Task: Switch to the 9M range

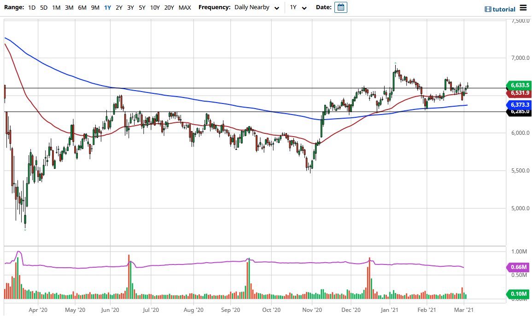Action: [x=95, y=7]
